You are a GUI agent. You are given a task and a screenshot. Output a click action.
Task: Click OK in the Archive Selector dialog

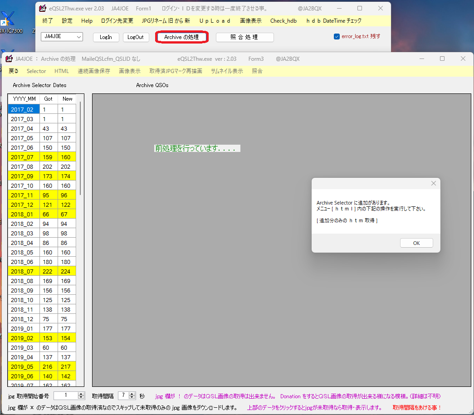pos(416,243)
